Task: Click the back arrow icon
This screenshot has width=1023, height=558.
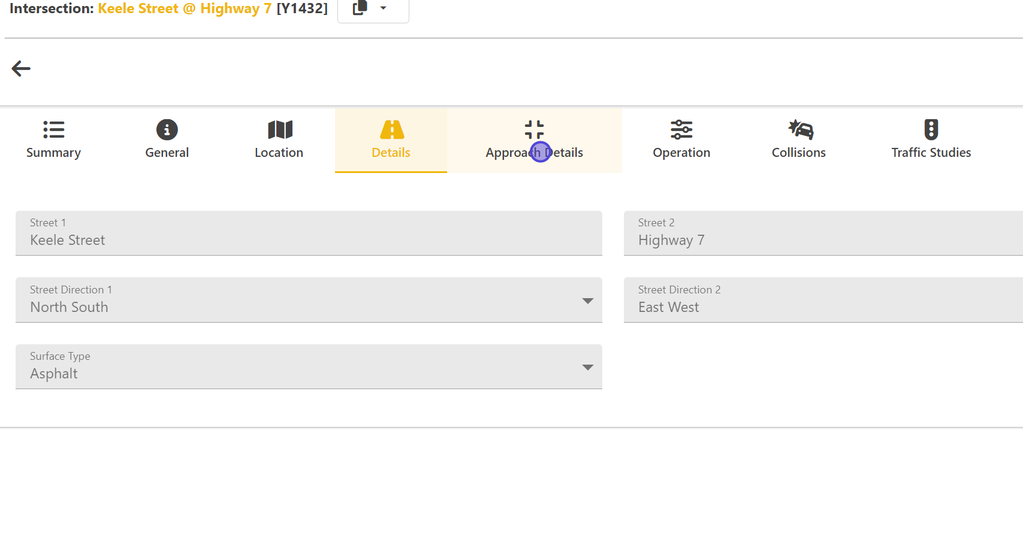Action: [x=21, y=69]
